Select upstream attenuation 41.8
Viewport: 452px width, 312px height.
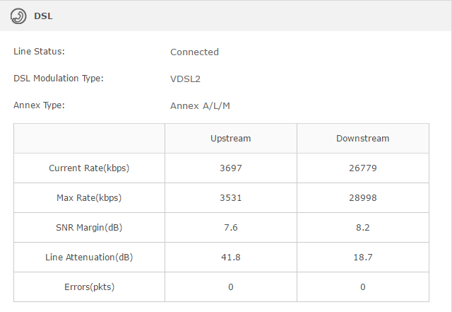point(231,258)
